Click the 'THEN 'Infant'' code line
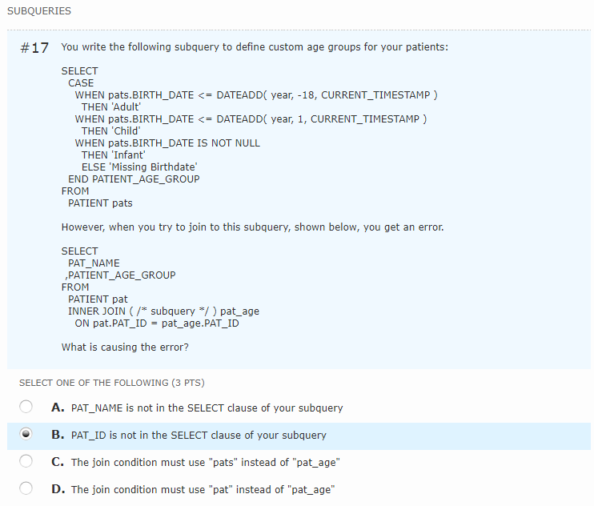 click(113, 155)
